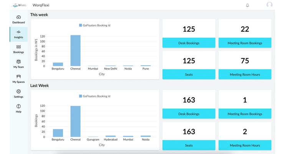This screenshot has height=154, width=289.
Task: Click the This week Seats label bar
Action: pos(189,75)
